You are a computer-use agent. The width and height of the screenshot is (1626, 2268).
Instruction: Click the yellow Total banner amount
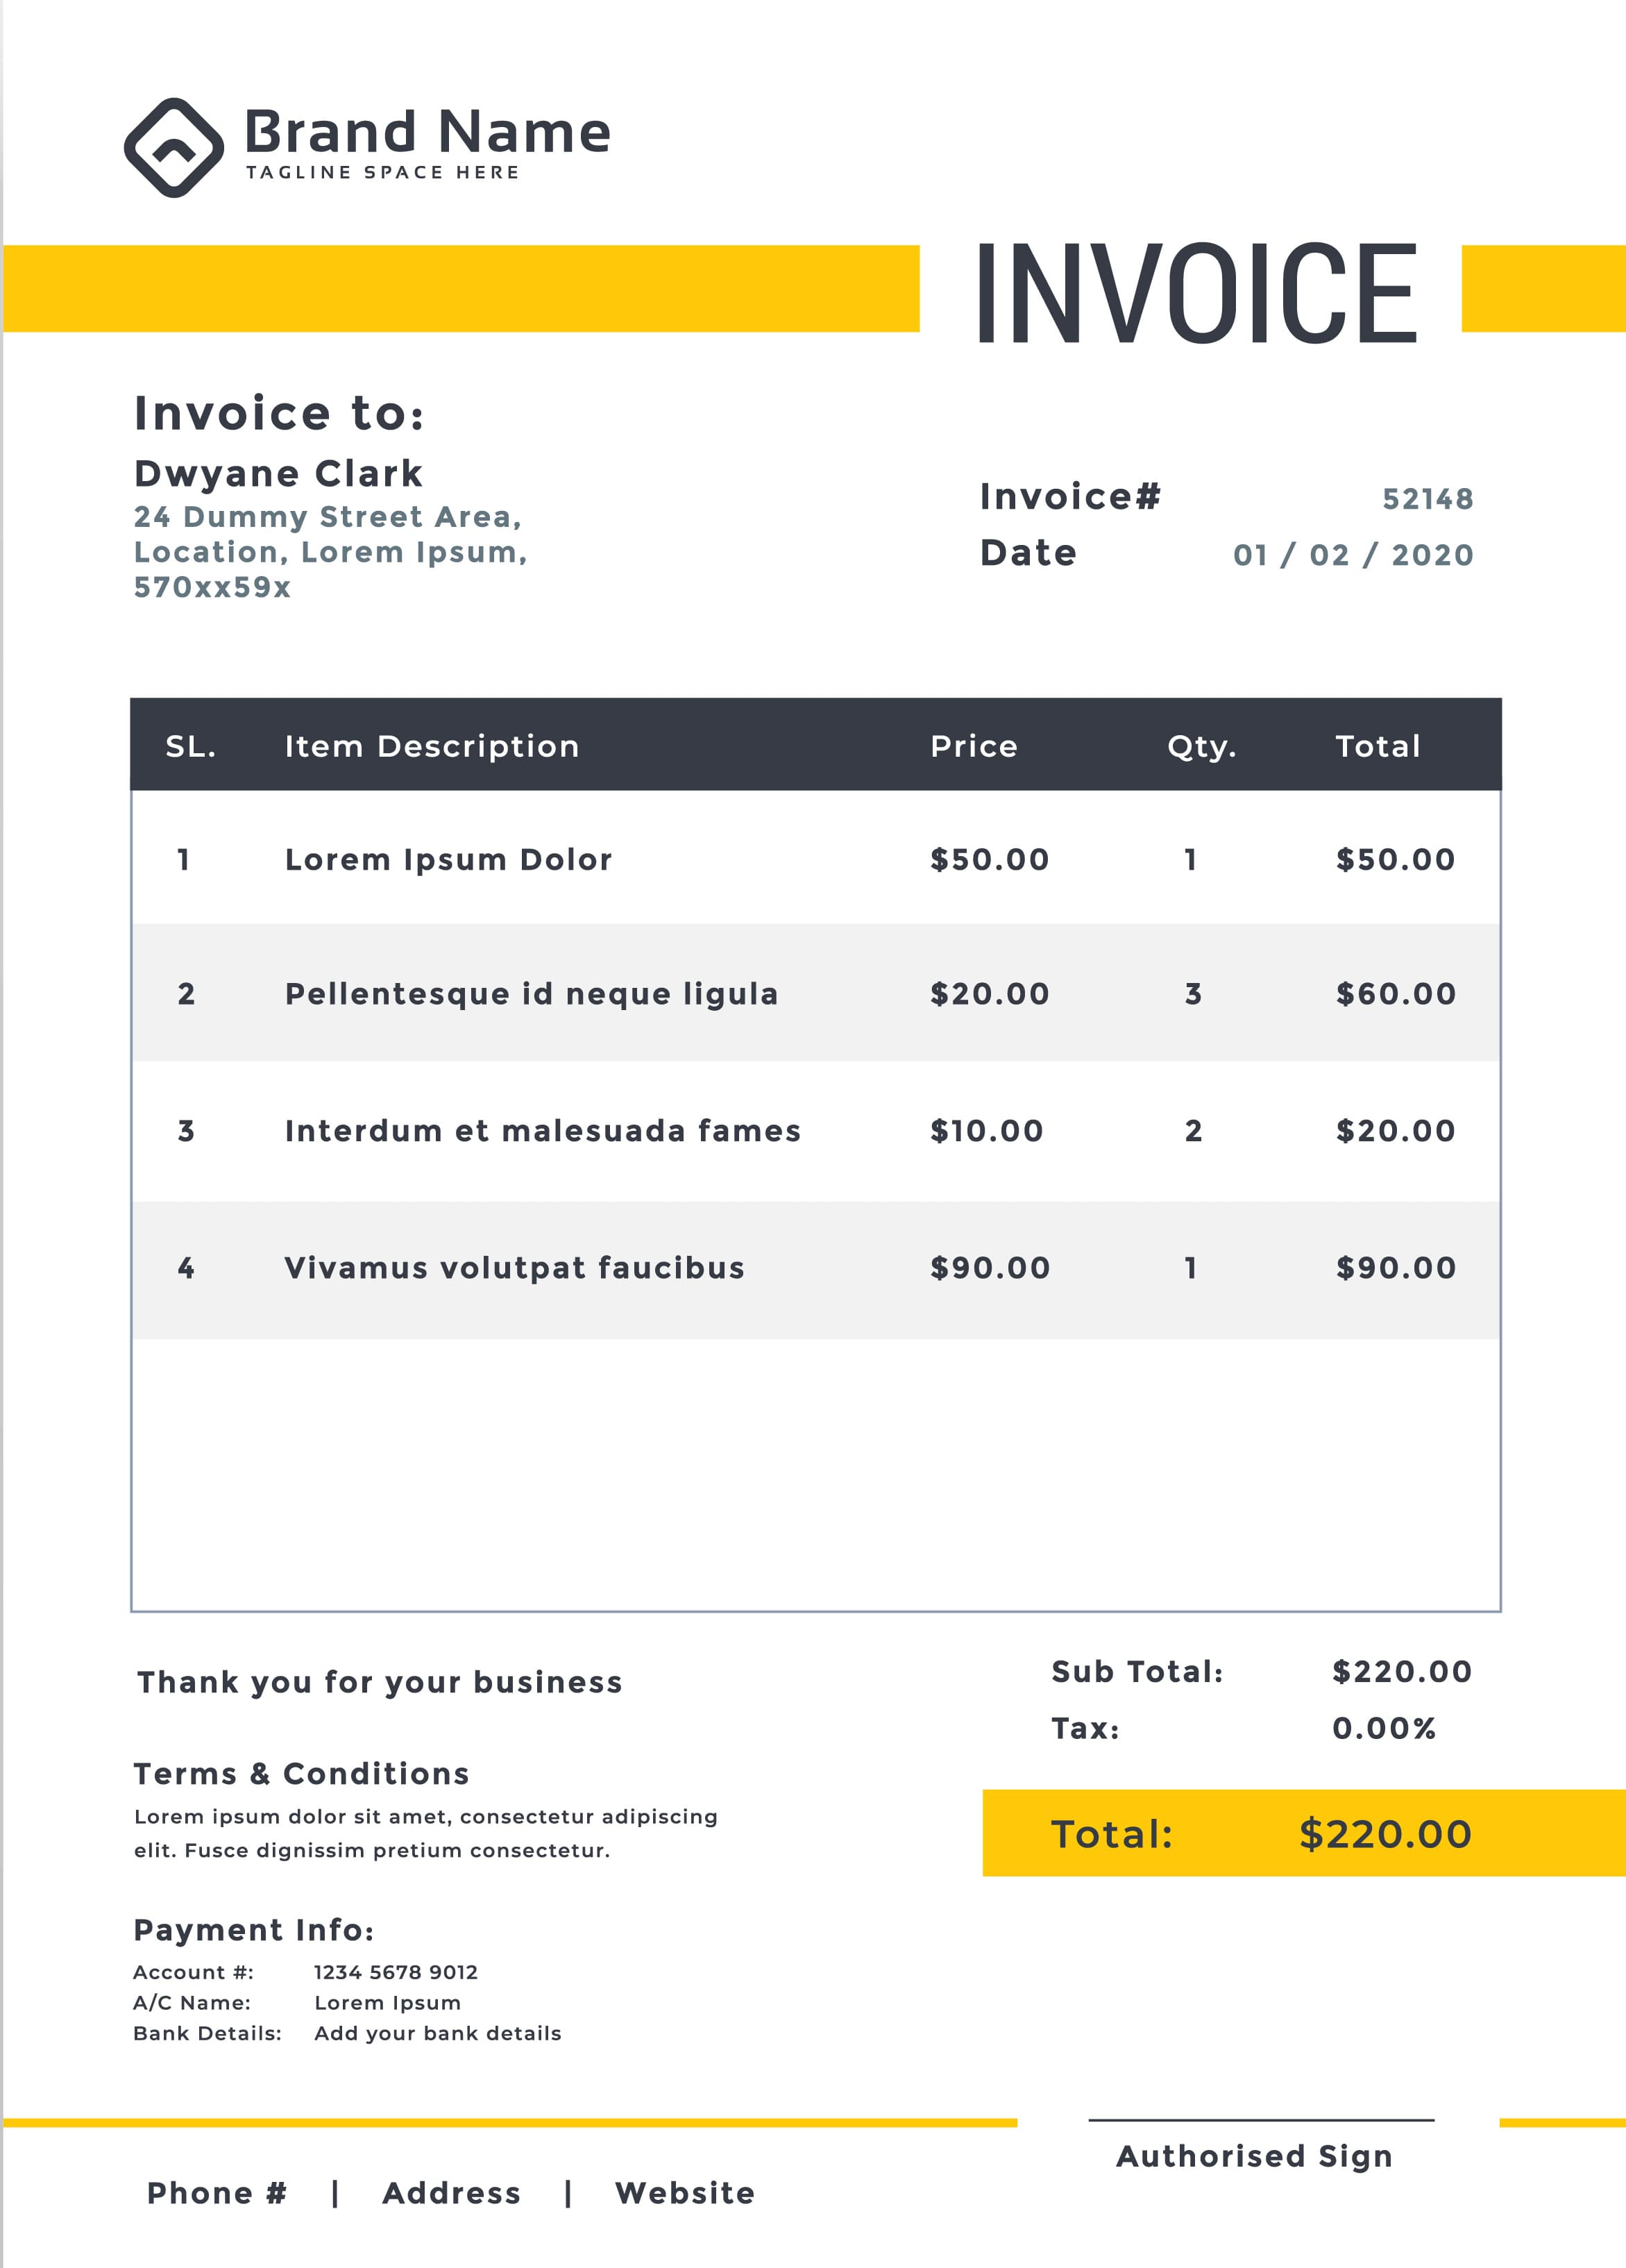pos(1384,1834)
